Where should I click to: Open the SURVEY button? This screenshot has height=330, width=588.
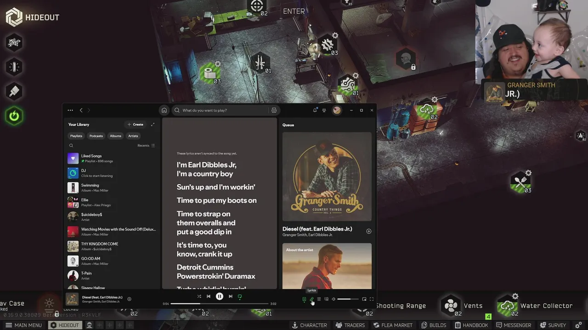coord(553,325)
